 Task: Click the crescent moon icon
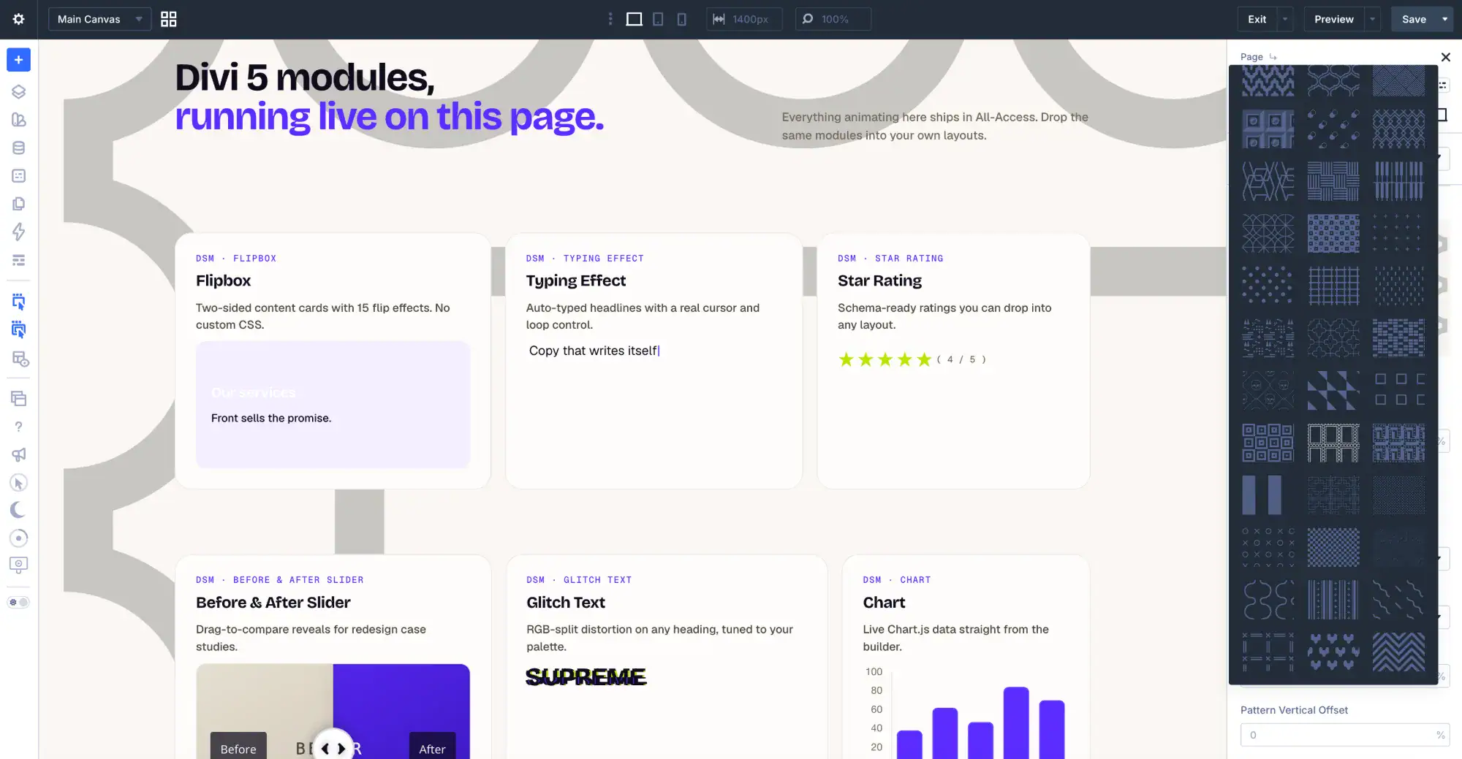point(19,510)
